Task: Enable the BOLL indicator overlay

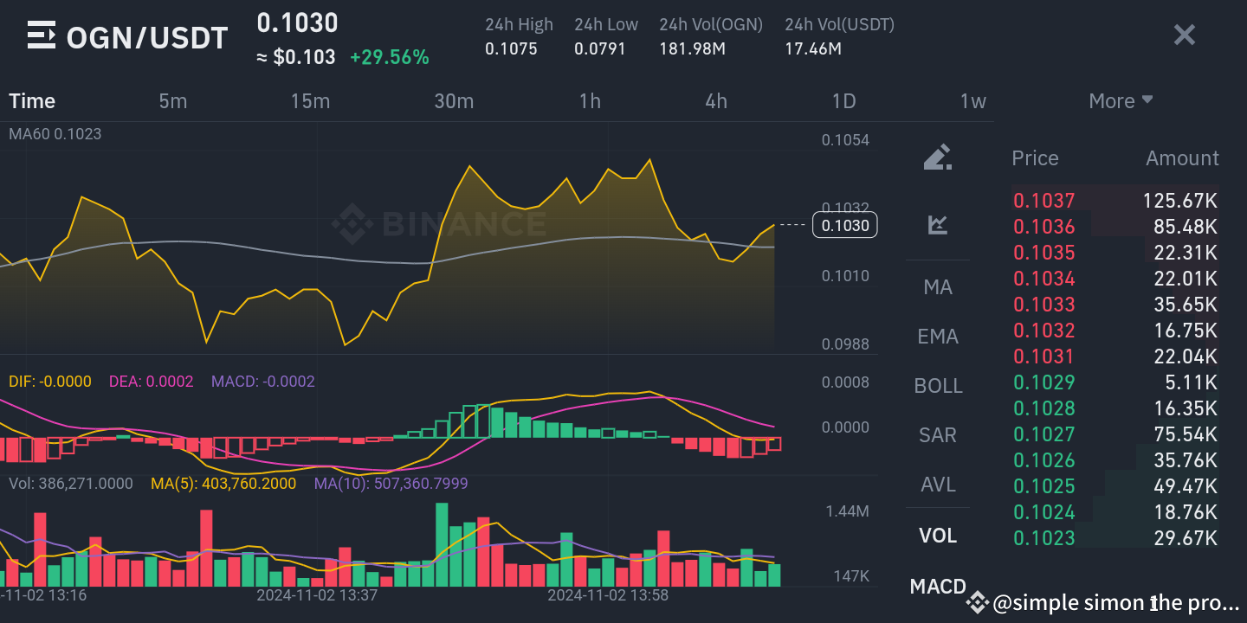Action: pos(938,385)
